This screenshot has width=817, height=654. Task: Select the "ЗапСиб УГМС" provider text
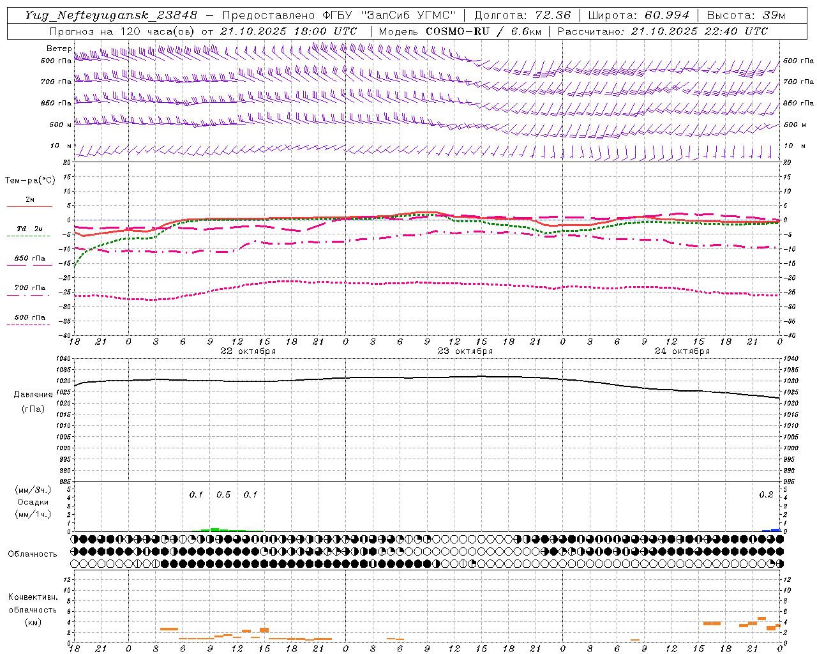[x=407, y=15]
